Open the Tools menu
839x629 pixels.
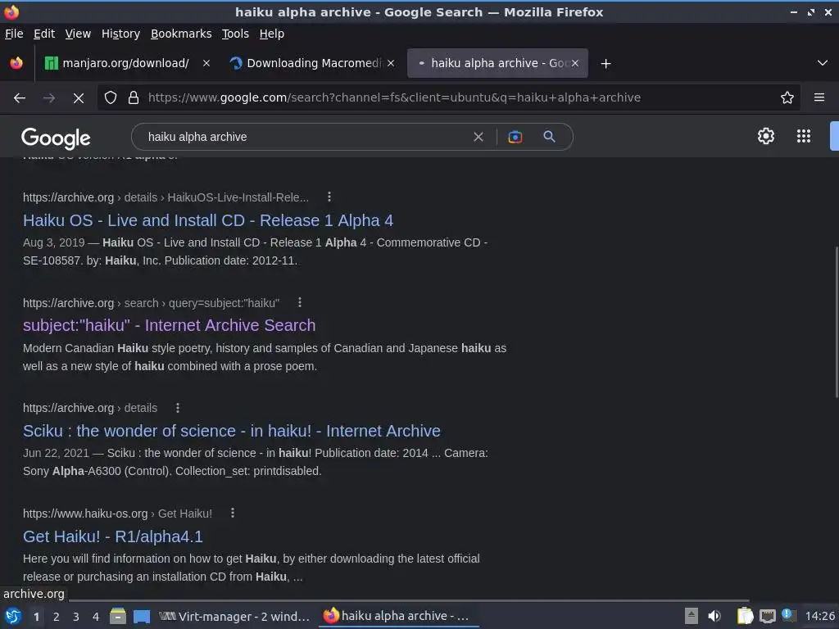(235, 34)
